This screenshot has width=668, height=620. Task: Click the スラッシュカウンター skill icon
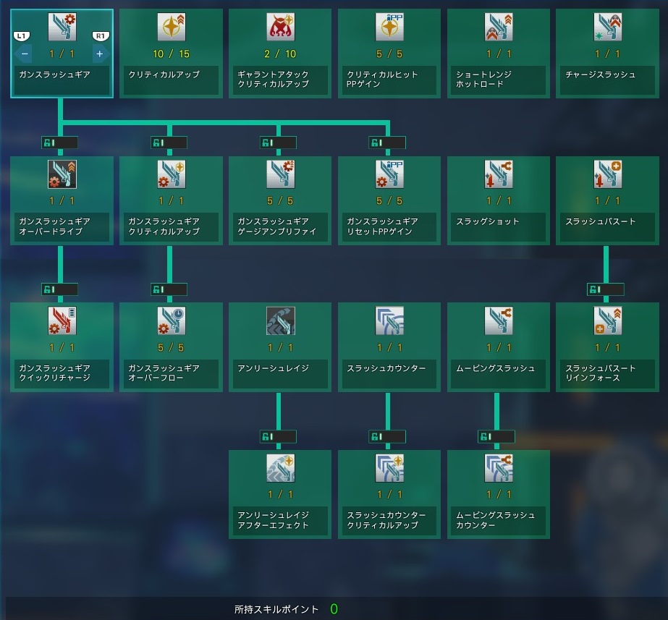pos(389,321)
